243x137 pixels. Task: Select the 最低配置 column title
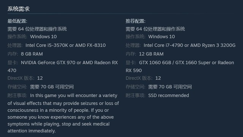17,21
